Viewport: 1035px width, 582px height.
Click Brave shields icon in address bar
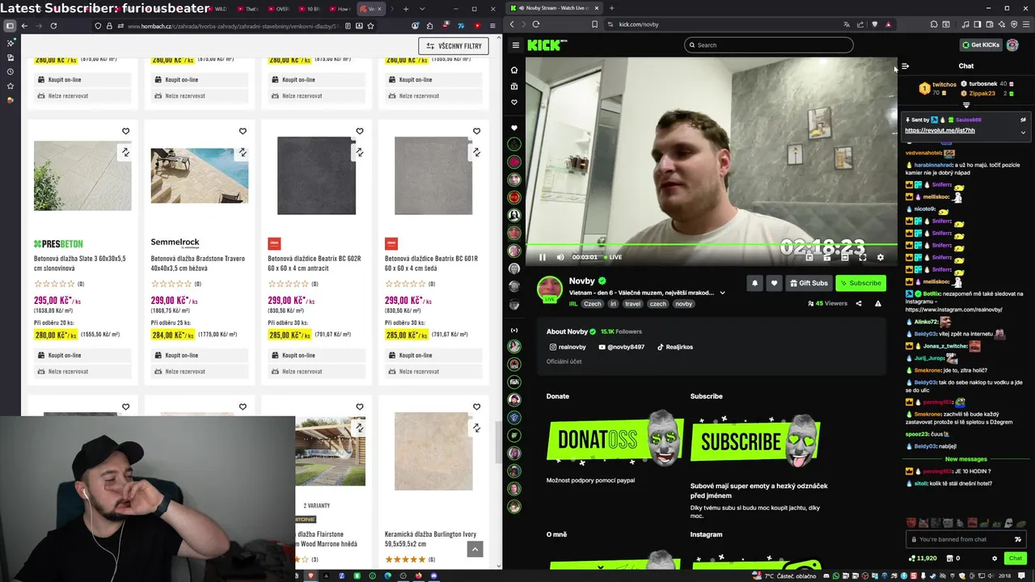click(874, 24)
